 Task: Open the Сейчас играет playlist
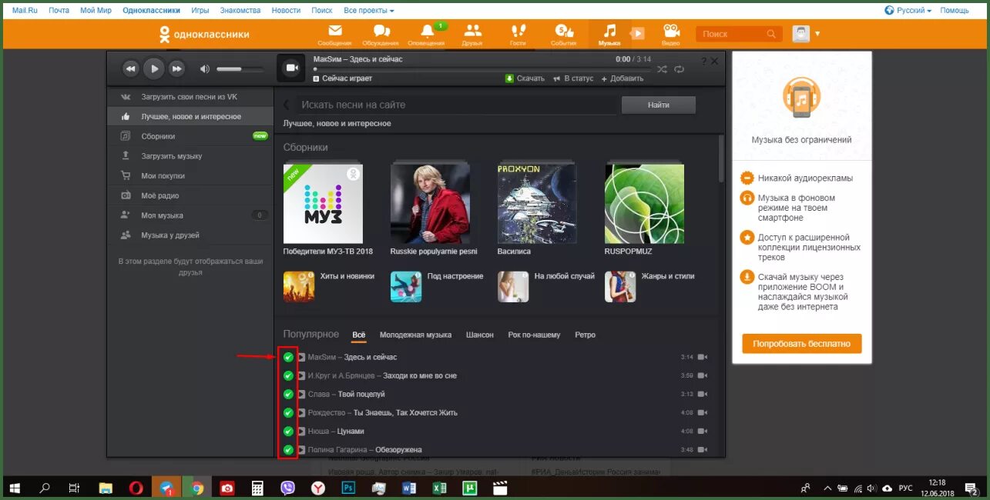click(x=343, y=78)
